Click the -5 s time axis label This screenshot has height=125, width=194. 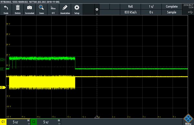[x=23, y=117]
